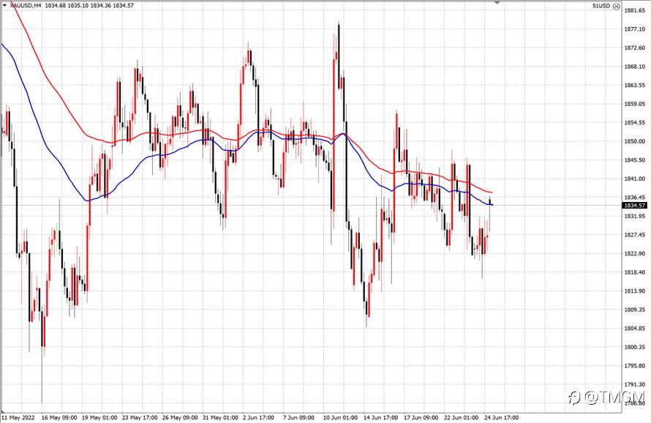Select the gray chart shift marker triangle
This screenshot has width=651, height=423.
click(497, 2)
